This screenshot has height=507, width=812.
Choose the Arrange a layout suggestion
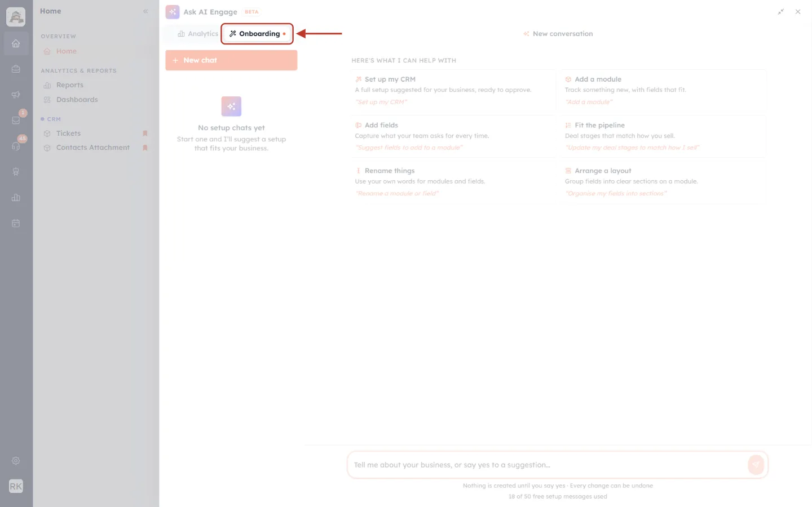point(663,182)
